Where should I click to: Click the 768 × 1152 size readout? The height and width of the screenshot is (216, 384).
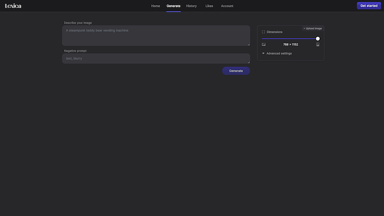290,45
